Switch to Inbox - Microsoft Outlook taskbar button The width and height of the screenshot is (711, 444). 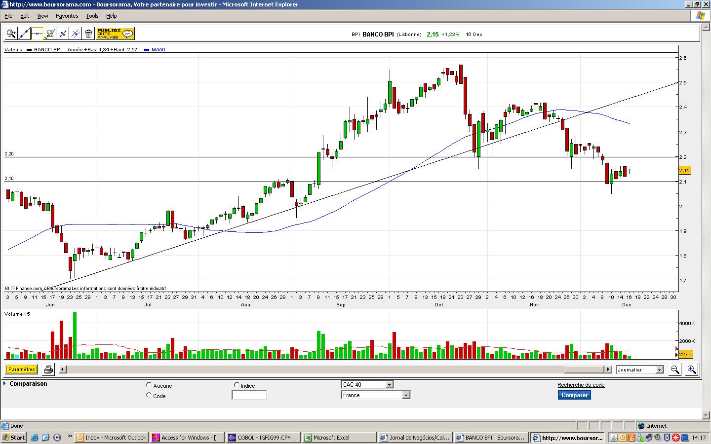click(111, 437)
